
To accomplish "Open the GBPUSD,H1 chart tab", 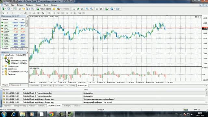I will pos(47,85).
